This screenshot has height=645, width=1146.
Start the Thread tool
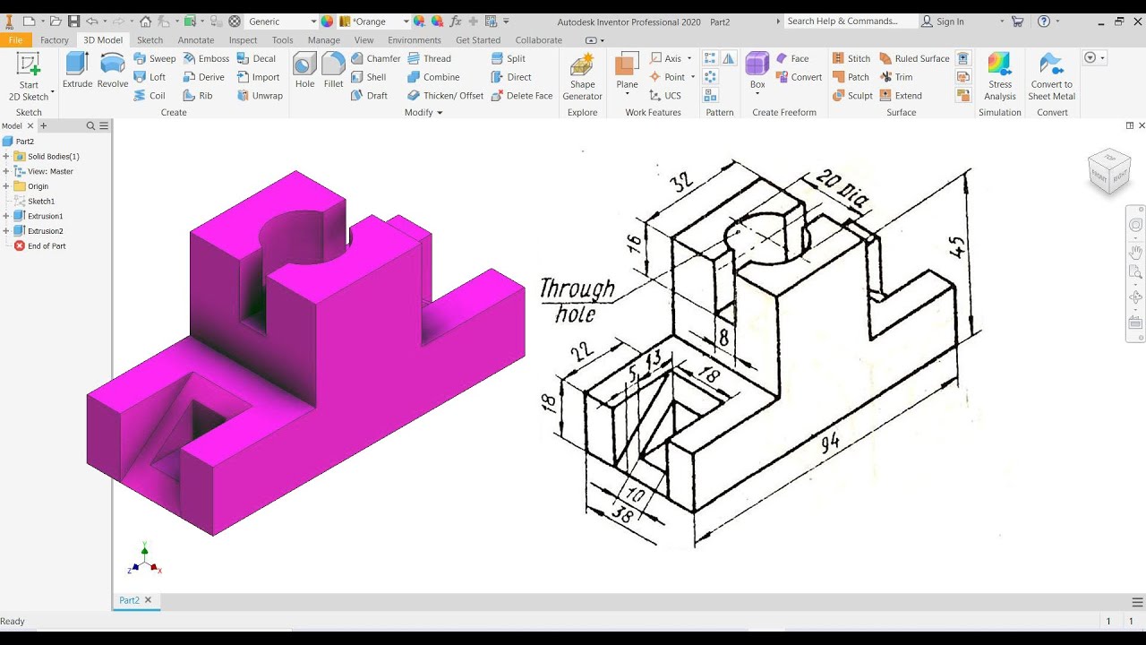430,58
